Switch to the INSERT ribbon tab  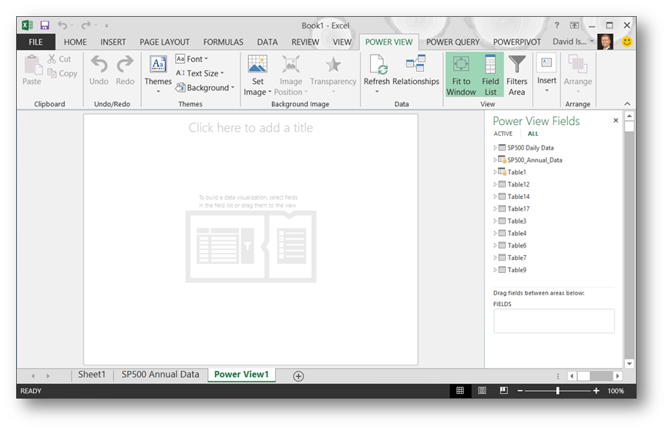click(113, 42)
